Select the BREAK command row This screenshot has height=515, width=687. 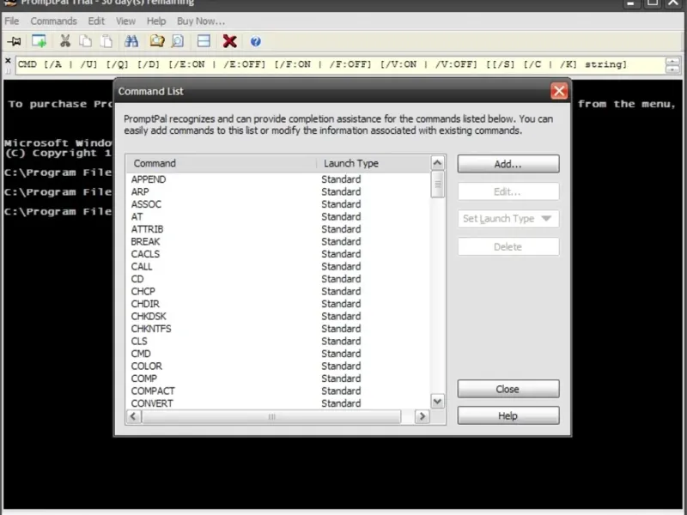click(x=278, y=241)
